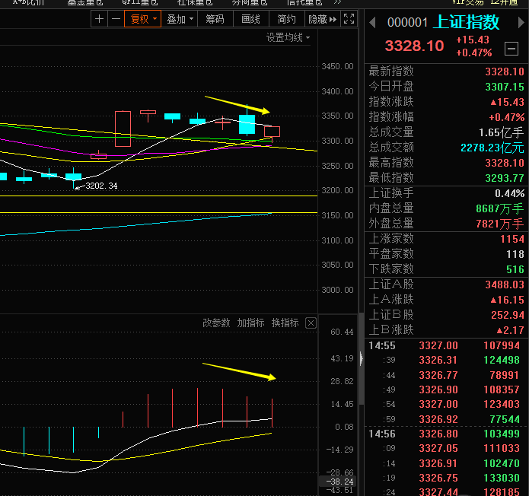Viewport: 529px width, 496px height.
Task: Activate the 画线 drawing tool
Action: click(x=250, y=19)
